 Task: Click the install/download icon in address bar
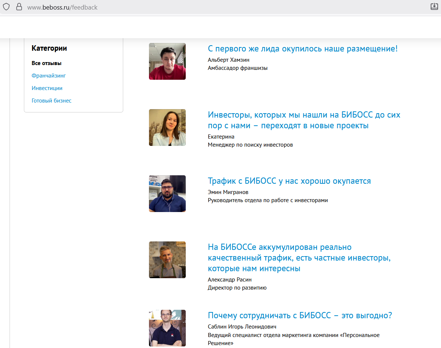(434, 7)
